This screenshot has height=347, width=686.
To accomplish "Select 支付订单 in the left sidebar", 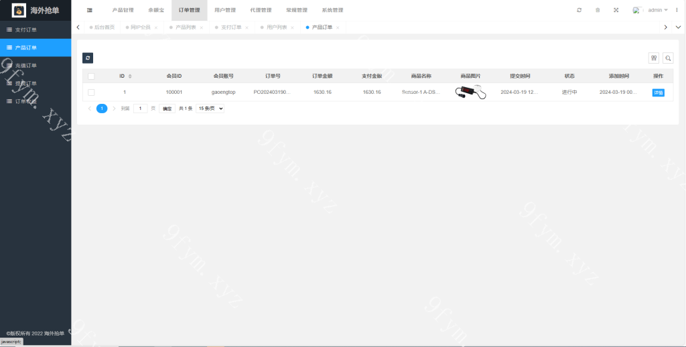I will pos(36,29).
